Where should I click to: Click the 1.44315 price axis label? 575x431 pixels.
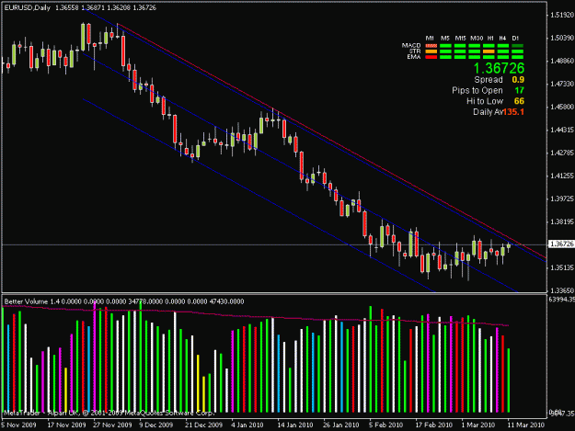pyautogui.click(x=562, y=130)
